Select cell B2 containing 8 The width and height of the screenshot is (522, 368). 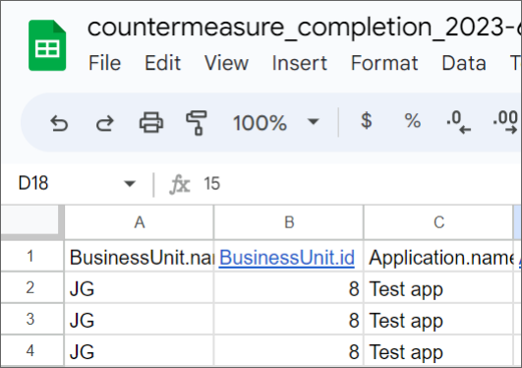289,287
